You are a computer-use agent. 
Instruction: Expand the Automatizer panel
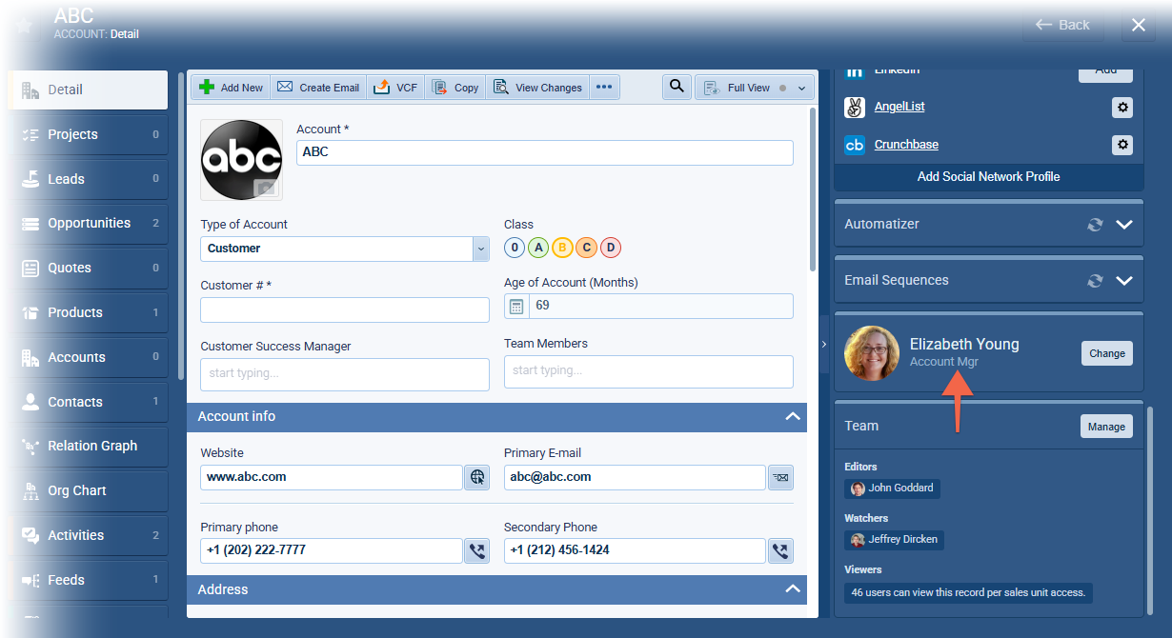1124,225
